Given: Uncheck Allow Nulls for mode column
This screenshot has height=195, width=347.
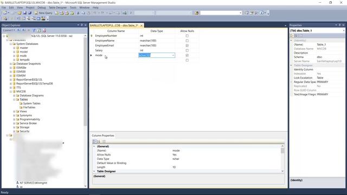Looking at the screenshot, I should [187, 55].
